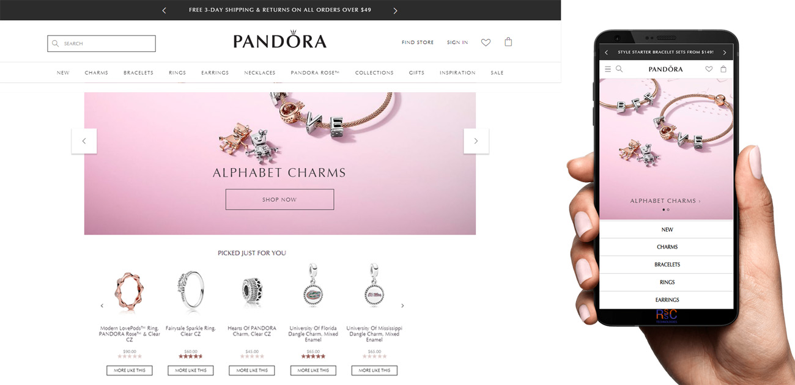Open the Pandora Rose menu item

coord(315,73)
